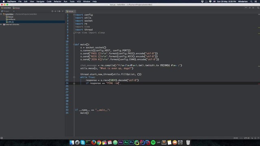This screenshot has height=146, width=260.
Task: Open Calendar from the dock
Action: [110, 142]
